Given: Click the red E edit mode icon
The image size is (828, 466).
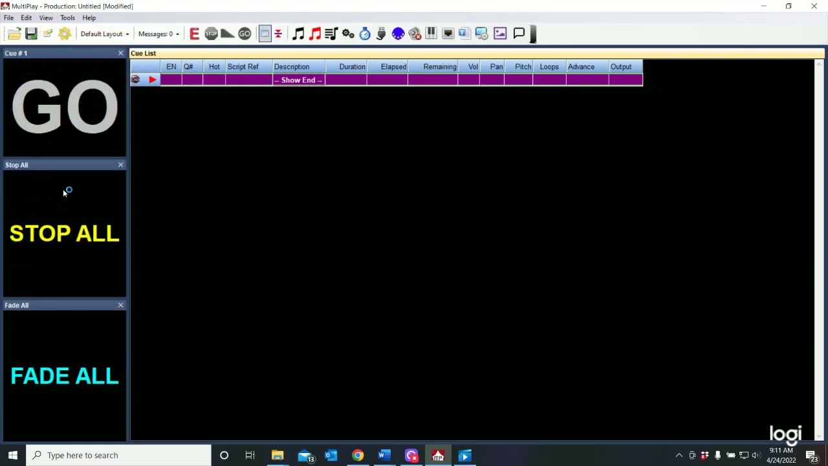Looking at the screenshot, I should click(x=194, y=34).
